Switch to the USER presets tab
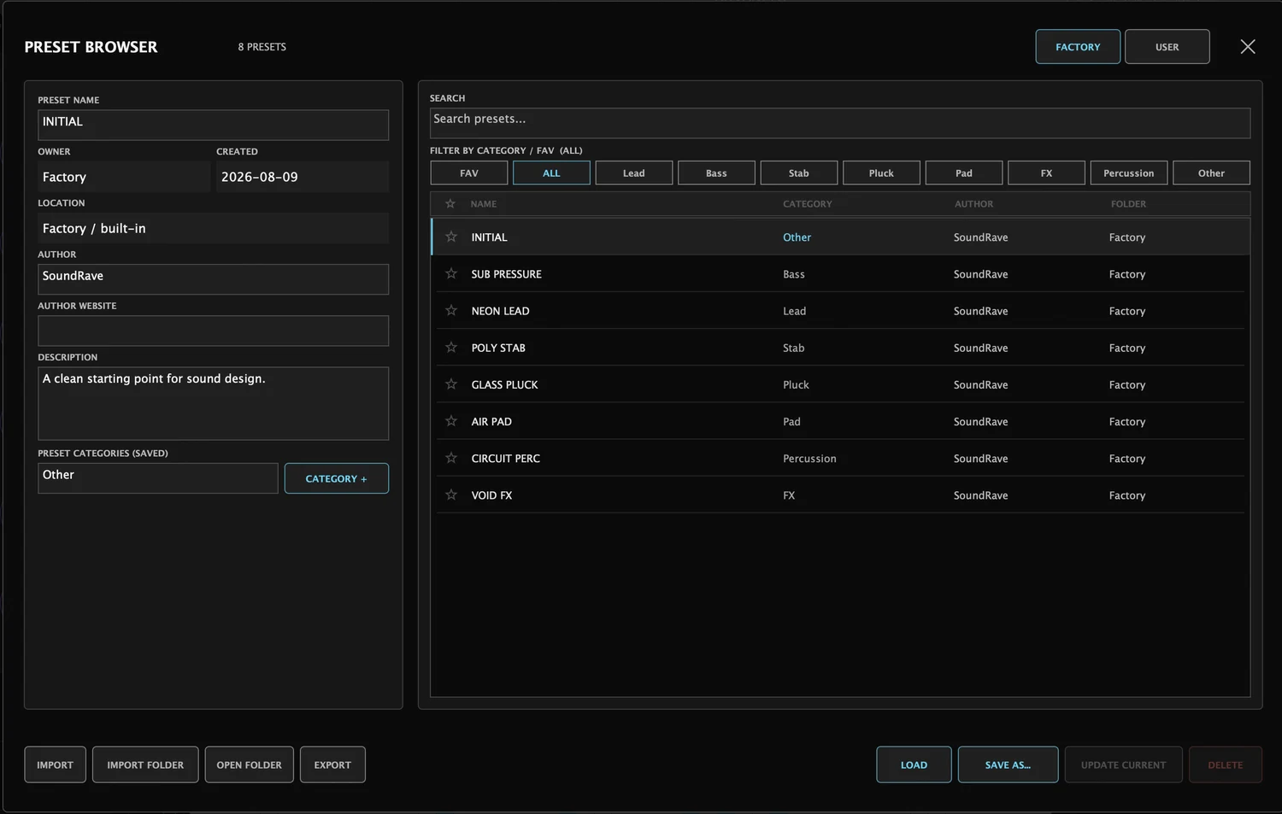1282x814 pixels. click(x=1167, y=47)
